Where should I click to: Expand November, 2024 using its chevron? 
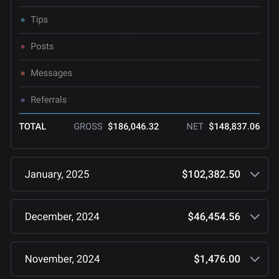[x=254, y=259]
